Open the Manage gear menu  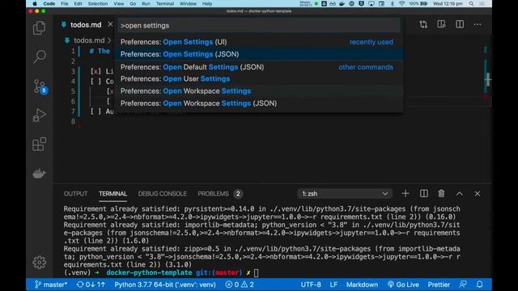pos(40,263)
